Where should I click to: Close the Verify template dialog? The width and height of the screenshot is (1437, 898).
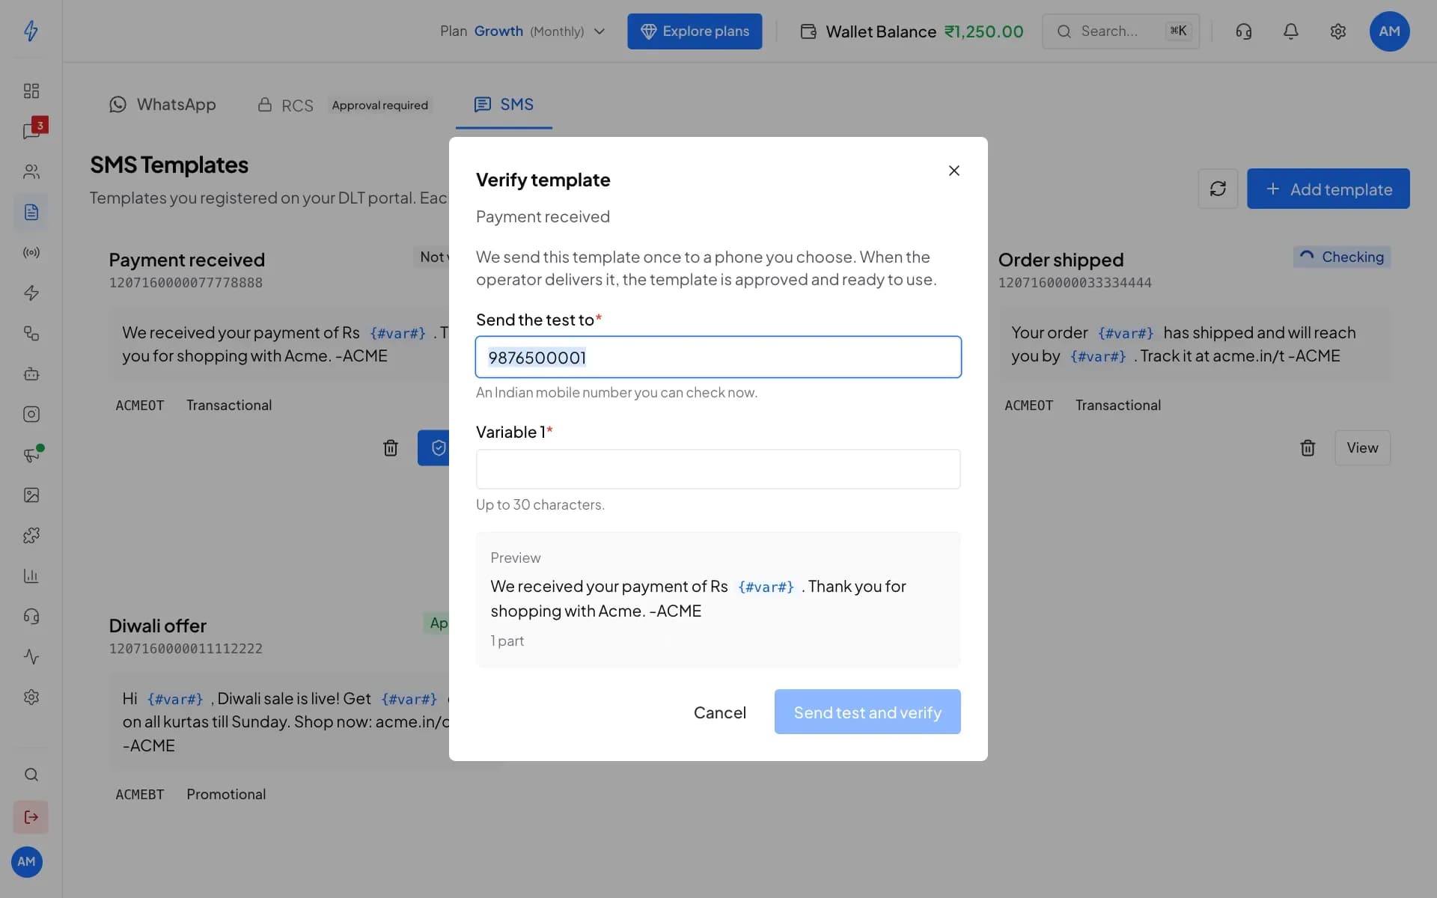click(954, 171)
